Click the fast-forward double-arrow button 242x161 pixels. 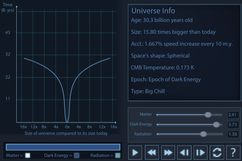(x=168, y=152)
